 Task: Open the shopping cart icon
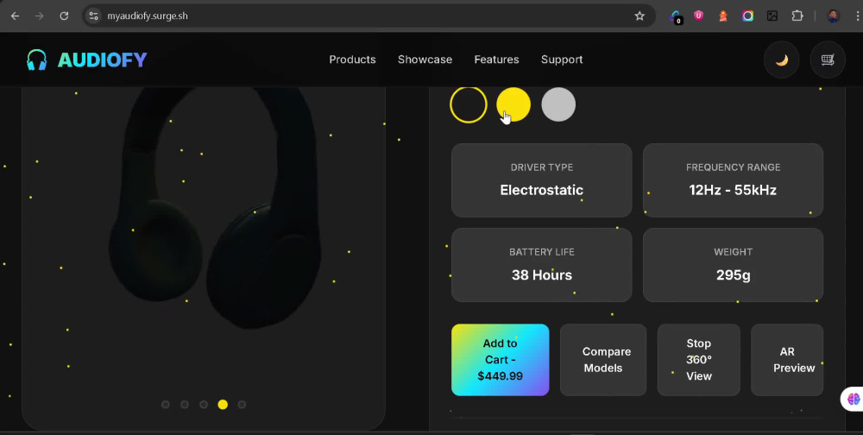click(x=828, y=60)
